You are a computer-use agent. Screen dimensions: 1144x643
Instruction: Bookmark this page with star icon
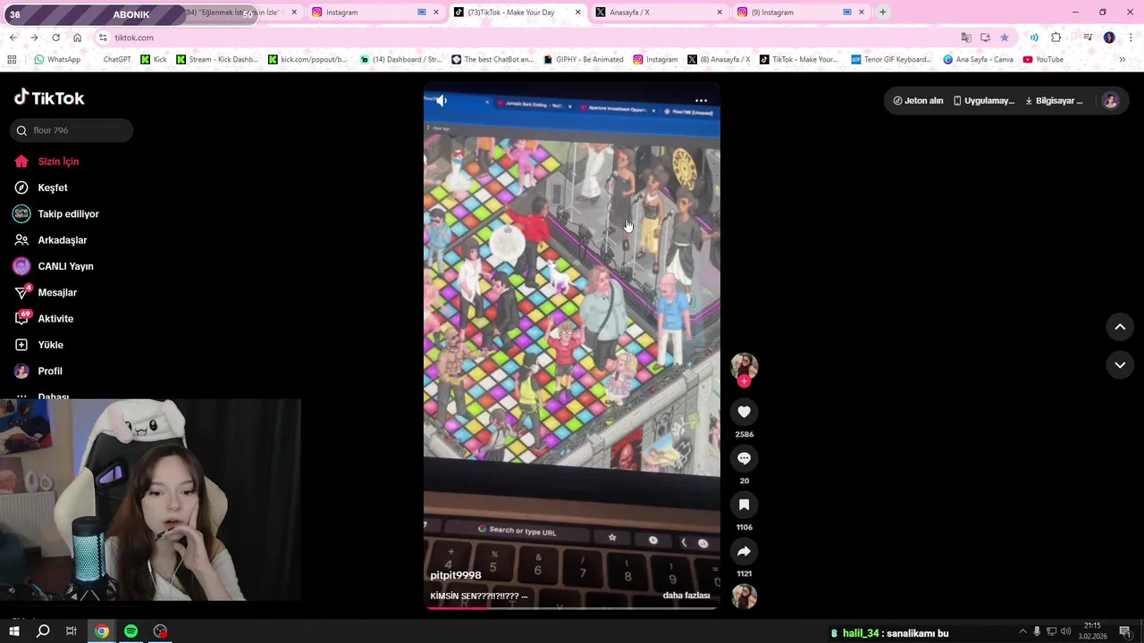(x=1005, y=38)
